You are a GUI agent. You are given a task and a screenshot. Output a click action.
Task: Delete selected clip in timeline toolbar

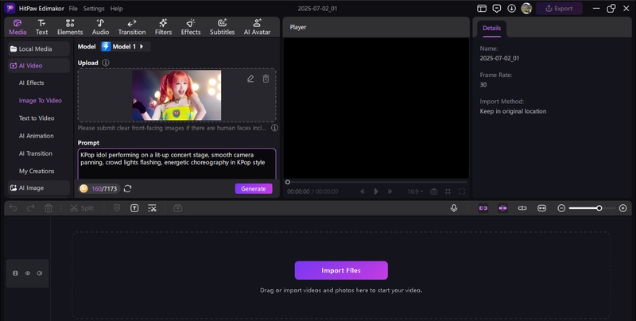(x=48, y=208)
